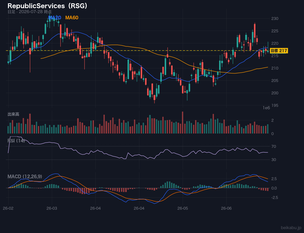Click the 230 price axis label
The height and width of the screenshot is (233, 304).
tap(275, 19)
